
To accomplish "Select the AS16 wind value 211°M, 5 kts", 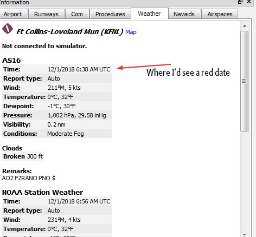I will point(64,88).
